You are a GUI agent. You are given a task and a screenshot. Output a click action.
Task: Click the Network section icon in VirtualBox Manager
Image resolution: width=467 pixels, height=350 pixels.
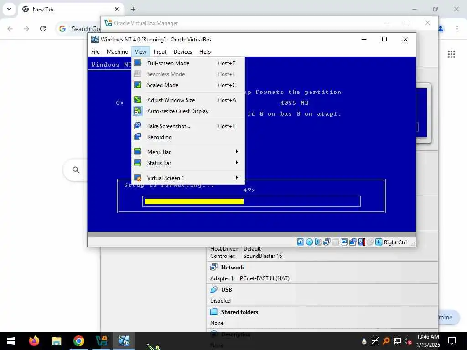point(214,267)
